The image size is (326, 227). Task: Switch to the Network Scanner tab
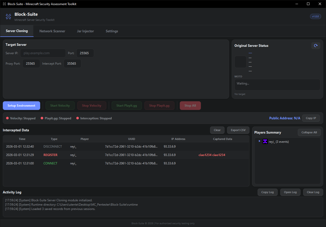click(x=52, y=31)
